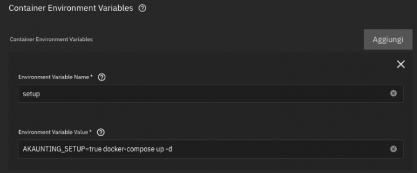
Task: Show help for Environment Variable Name
Action: click(102, 77)
